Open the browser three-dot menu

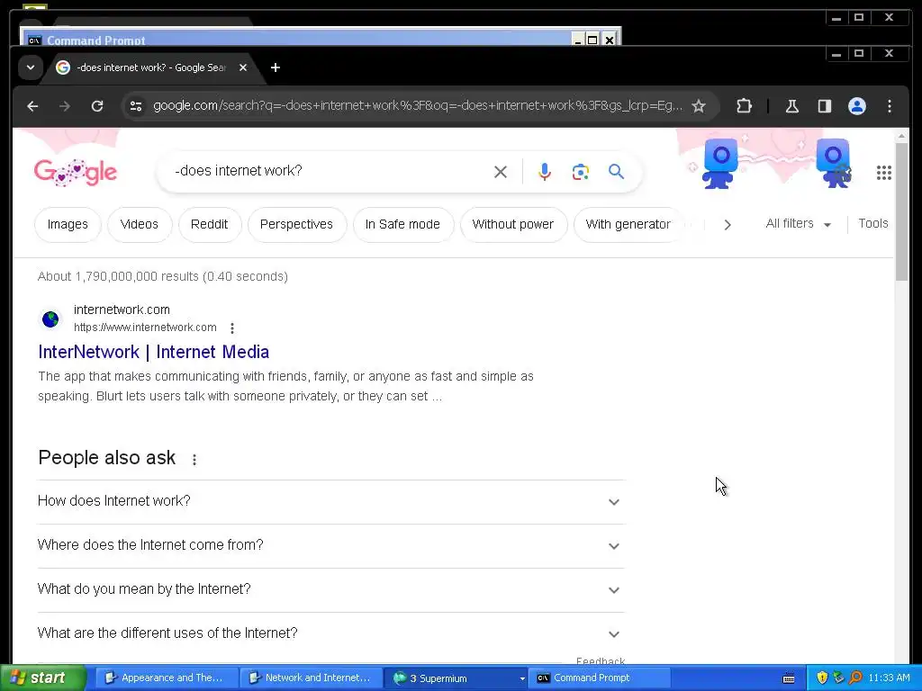889,106
